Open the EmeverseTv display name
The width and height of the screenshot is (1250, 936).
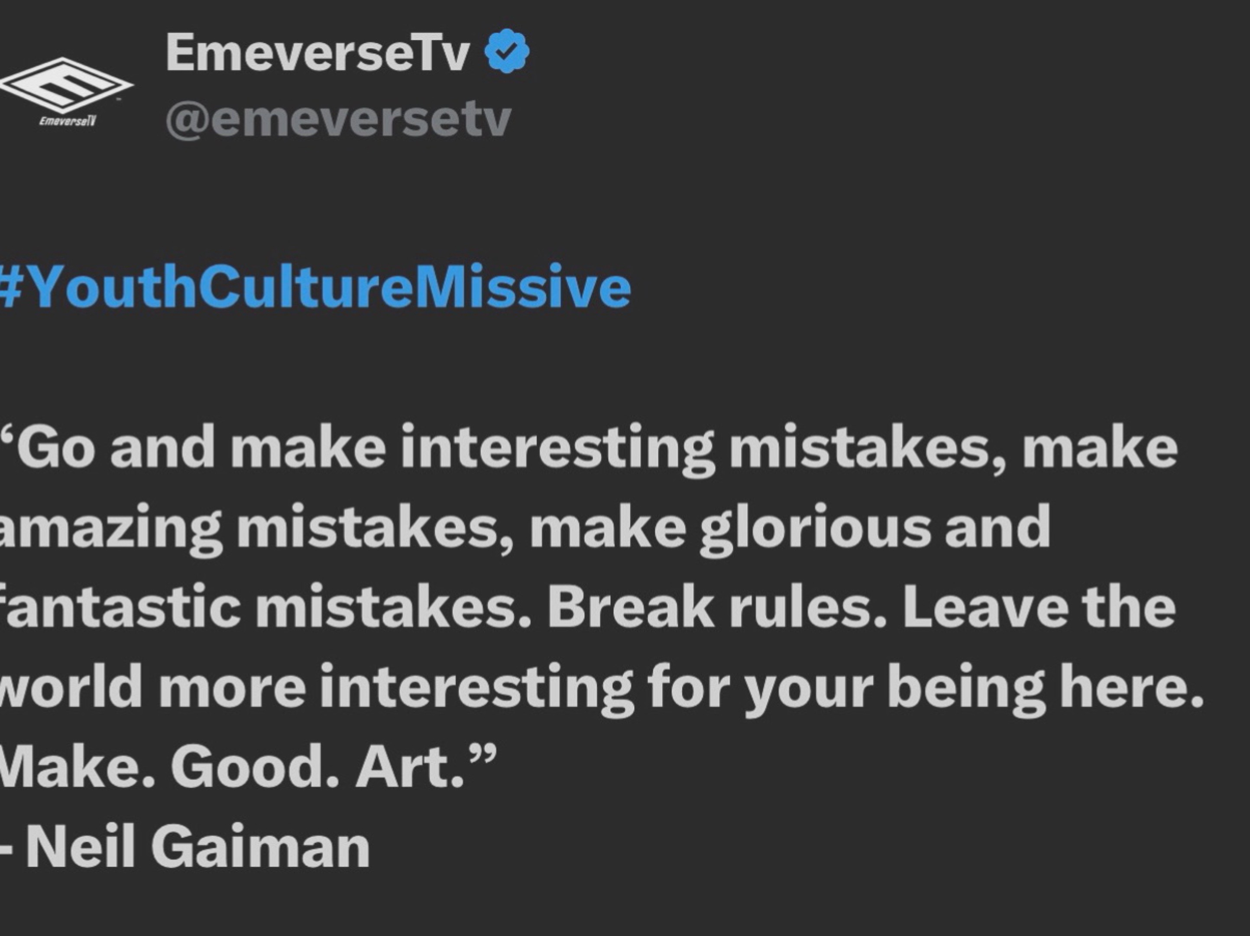click(x=317, y=54)
